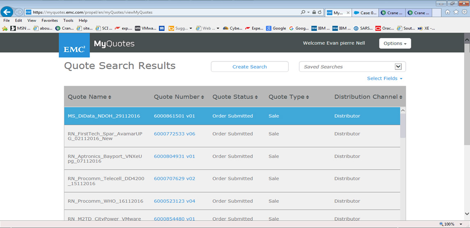Open quote 6000854480 v01 link
470x228 pixels.
click(x=175, y=219)
